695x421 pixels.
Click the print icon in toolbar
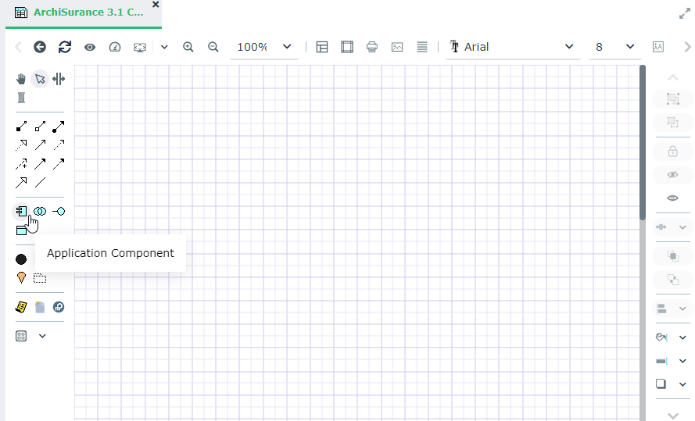[372, 47]
